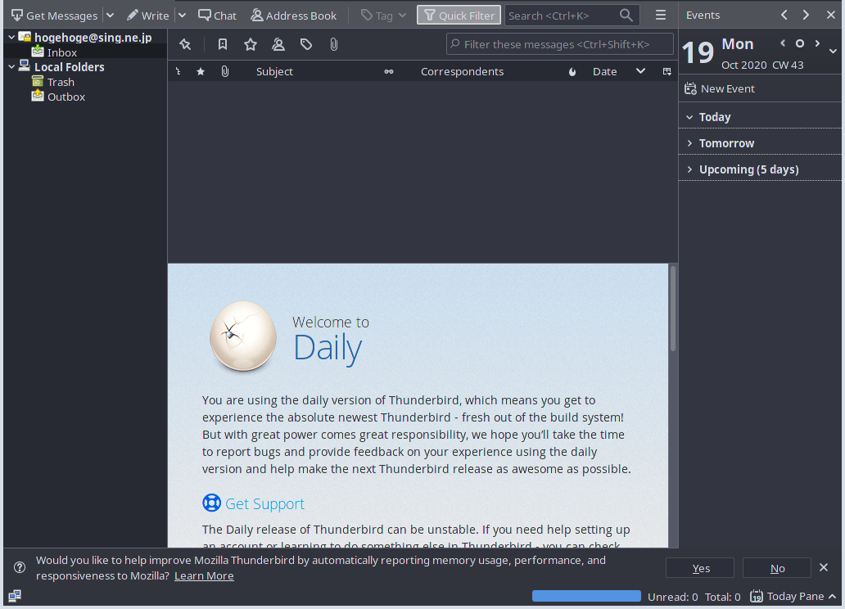Dismiss the telemetry notification bar

point(824,567)
